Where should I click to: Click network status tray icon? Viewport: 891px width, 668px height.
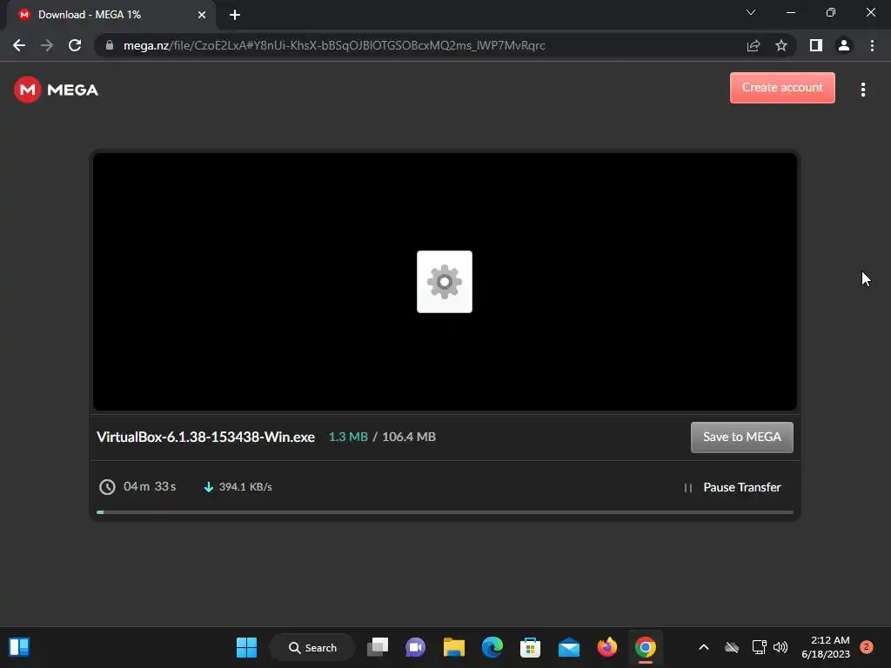pyautogui.click(x=759, y=647)
